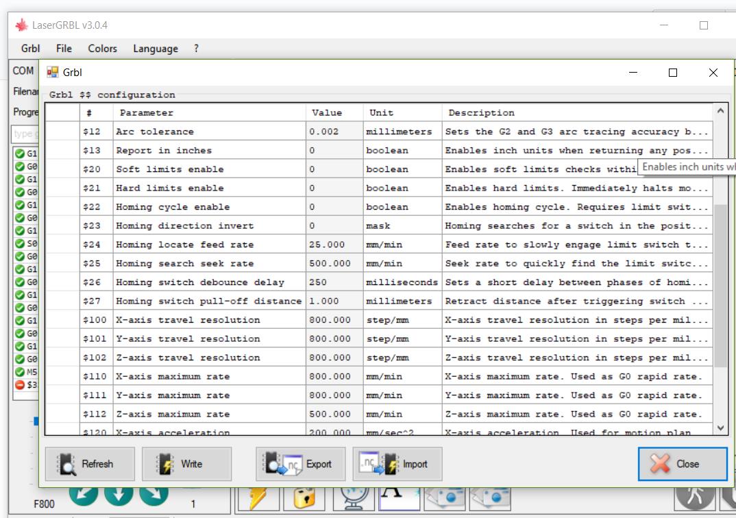
Task: Click the "Z-axis maximum rate" parameter name
Action: pyautogui.click(x=173, y=414)
